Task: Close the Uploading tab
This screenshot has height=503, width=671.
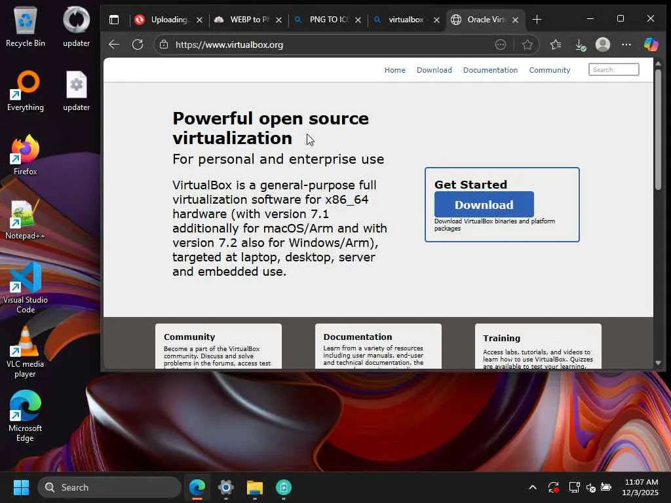Action: pos(199,20)
